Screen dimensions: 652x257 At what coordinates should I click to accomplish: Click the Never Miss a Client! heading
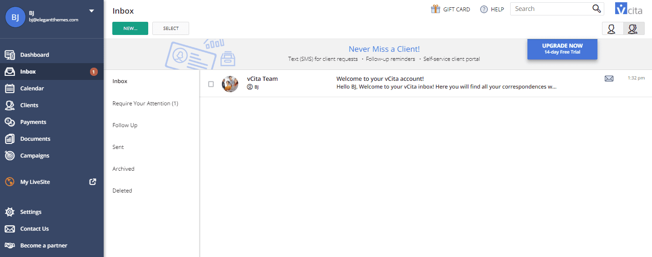click(384, 49)
